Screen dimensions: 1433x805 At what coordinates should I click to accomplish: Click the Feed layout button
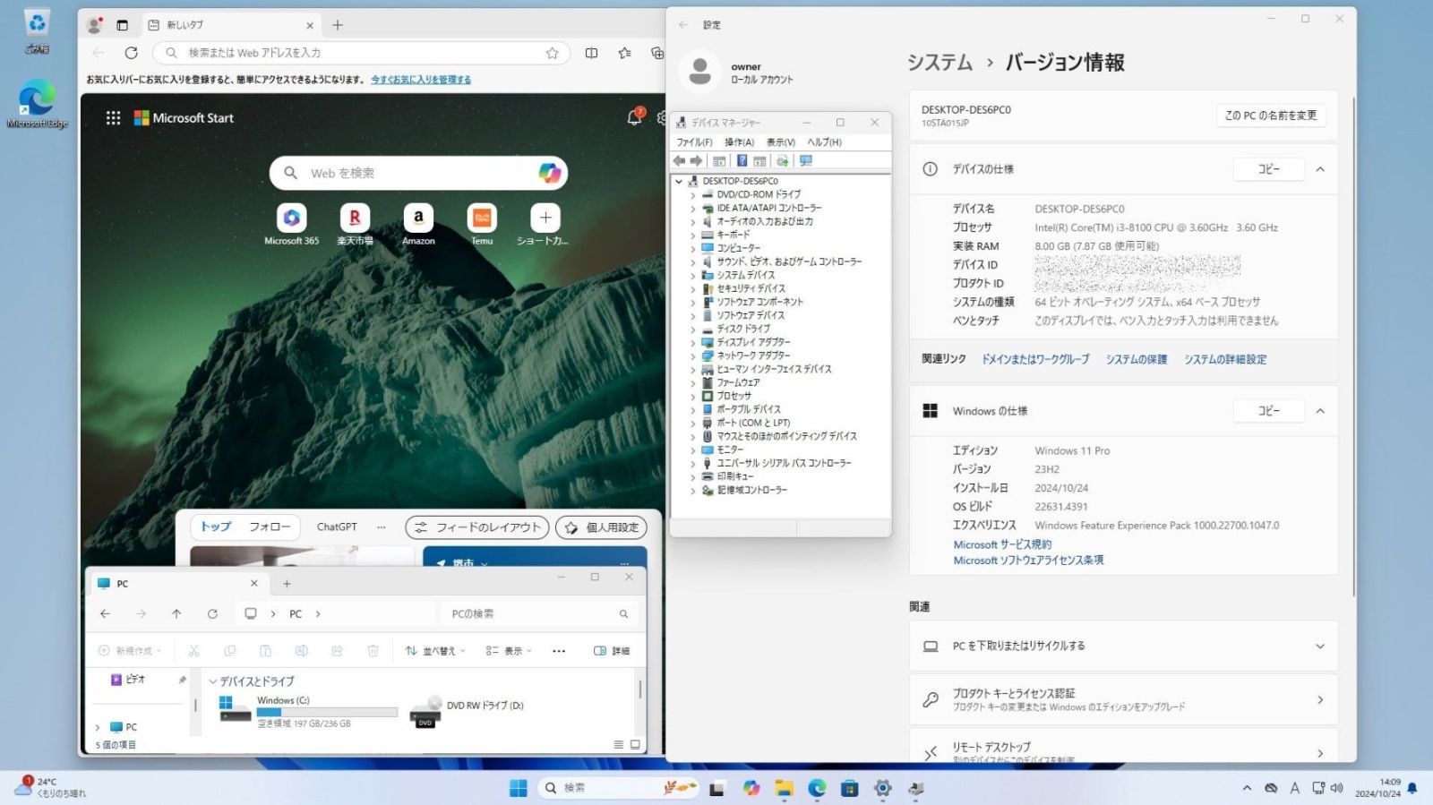pos(478,527)
